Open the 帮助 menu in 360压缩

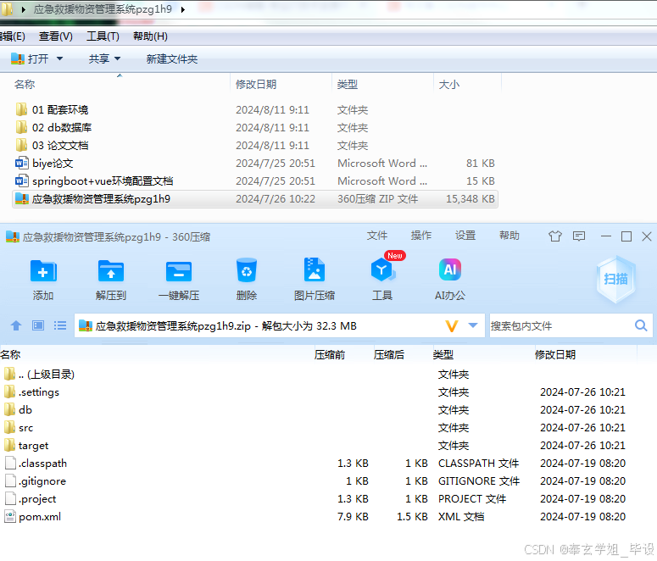(509, 236)
